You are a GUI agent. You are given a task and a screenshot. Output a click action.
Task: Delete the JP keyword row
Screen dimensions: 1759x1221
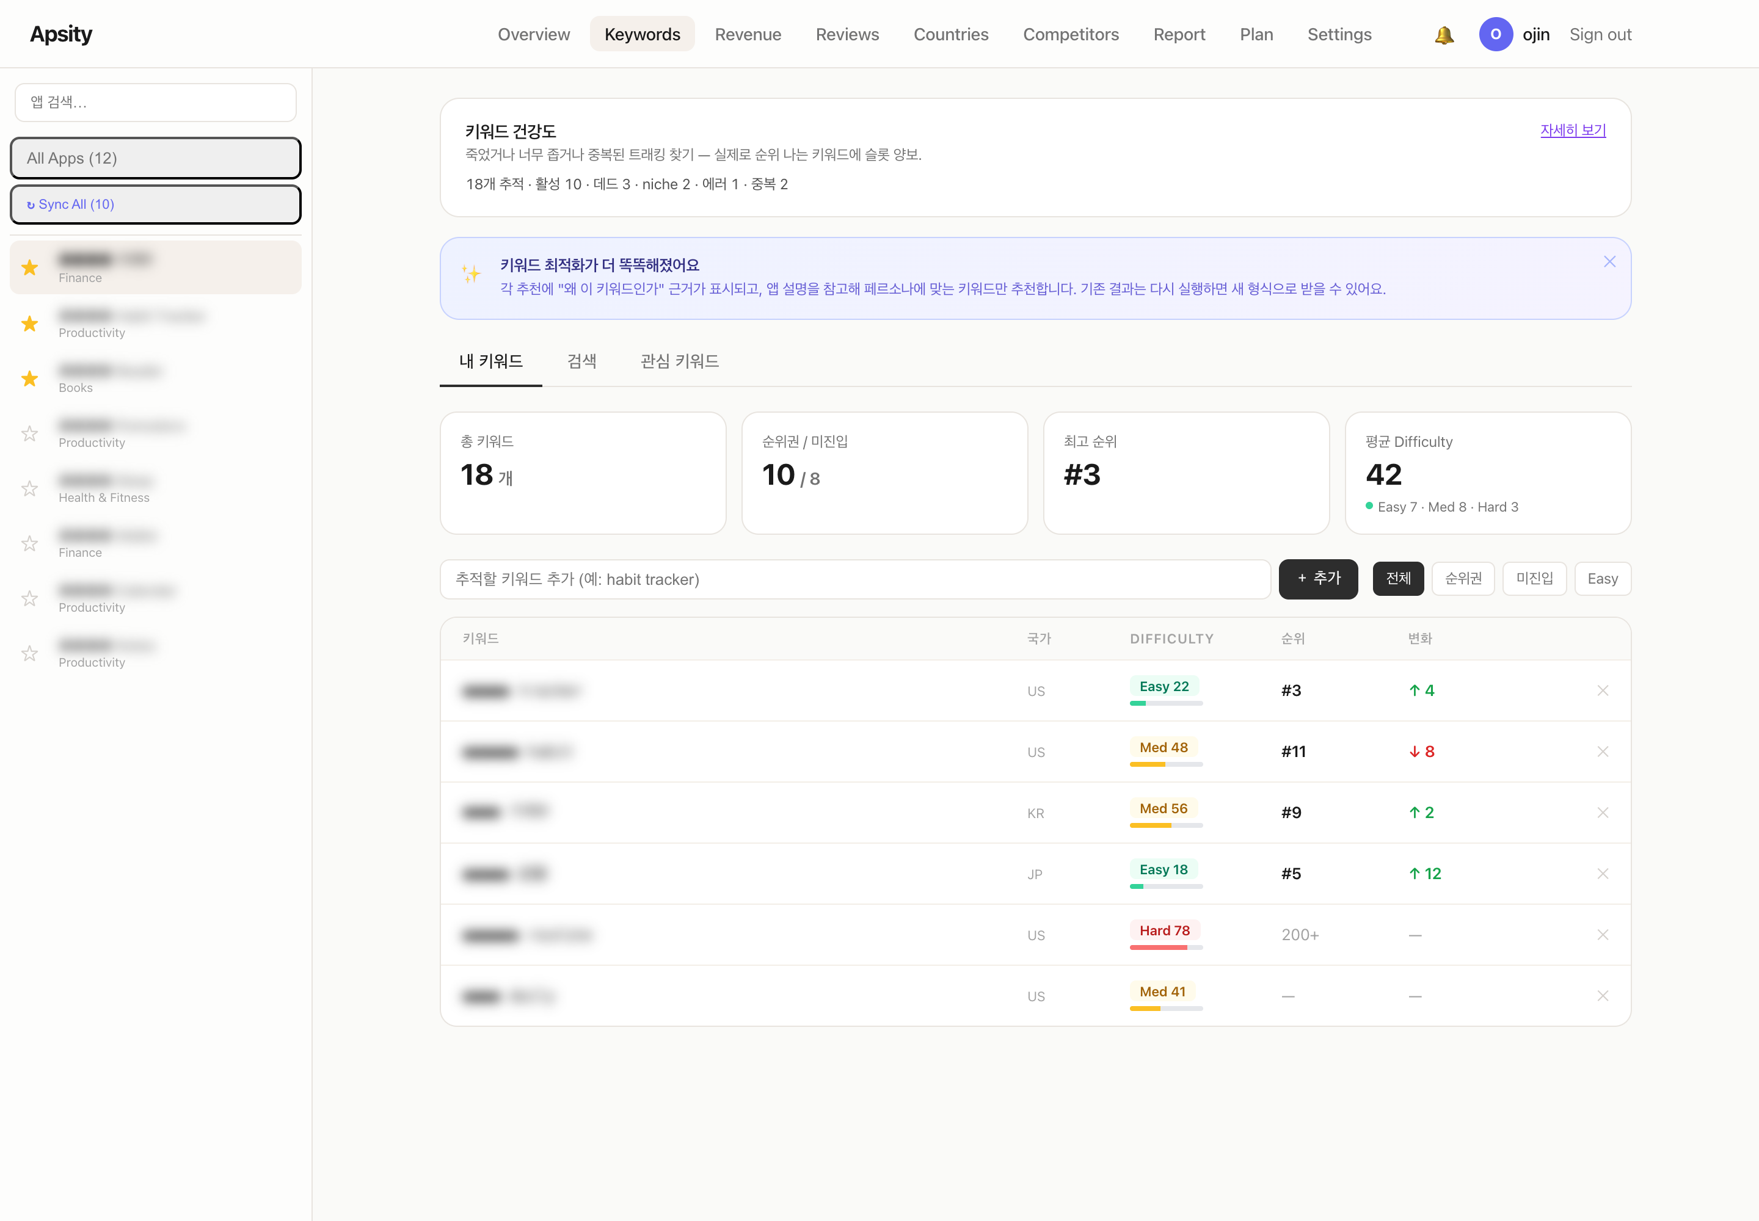coord(1602,874)
